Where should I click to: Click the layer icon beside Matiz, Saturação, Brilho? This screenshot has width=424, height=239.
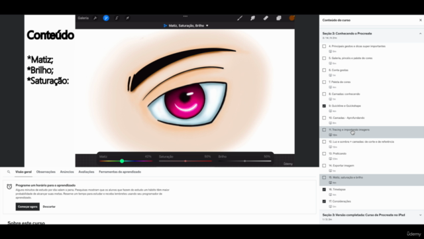pos(165,25)
